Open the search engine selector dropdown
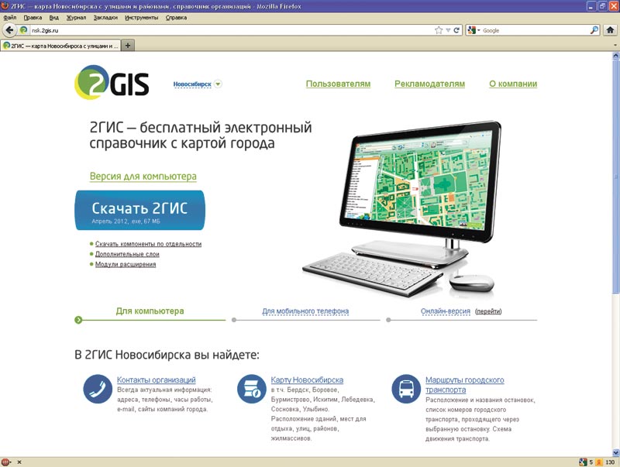Viewport: 620px width, 467px height. 473,30
